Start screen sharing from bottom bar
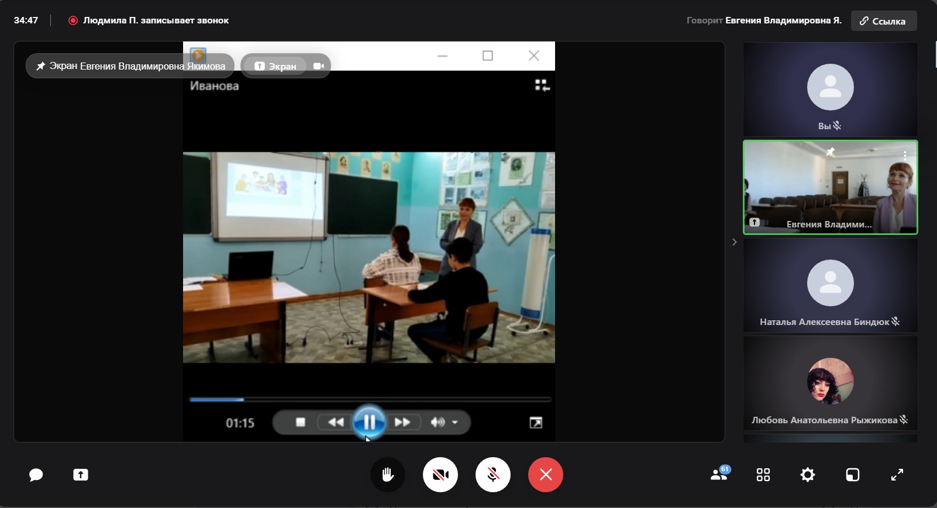 pos(81,475)
